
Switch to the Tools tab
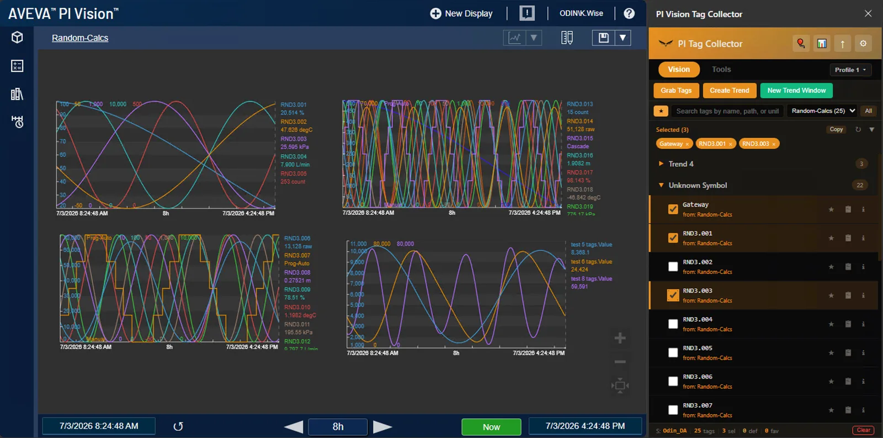click(721, 70)
